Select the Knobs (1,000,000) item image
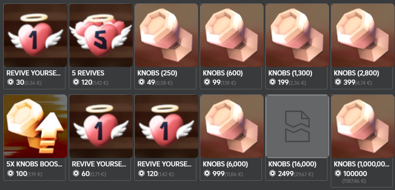This screenshot has width=395, height=190. click(x=363, y=126)
